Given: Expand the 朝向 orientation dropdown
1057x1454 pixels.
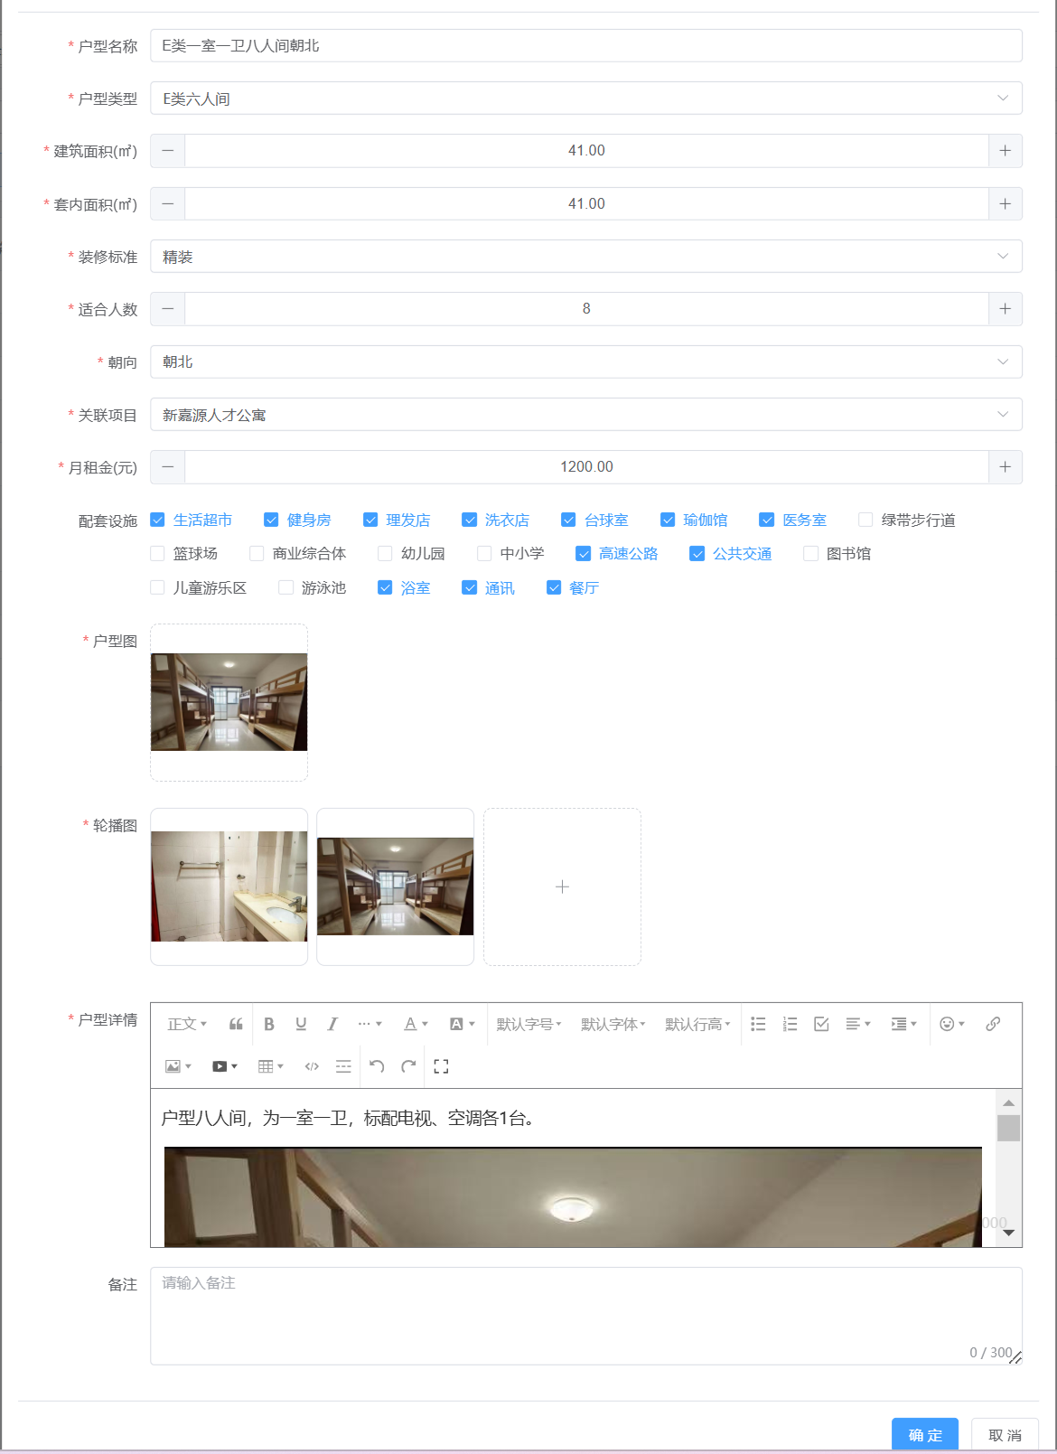Looking at the screenshot, I should point(585,362).
